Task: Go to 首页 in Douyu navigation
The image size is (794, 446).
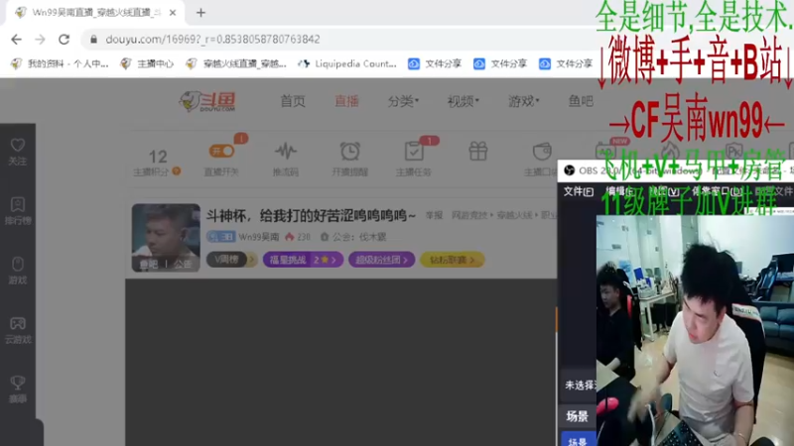Action: (293, 101)
